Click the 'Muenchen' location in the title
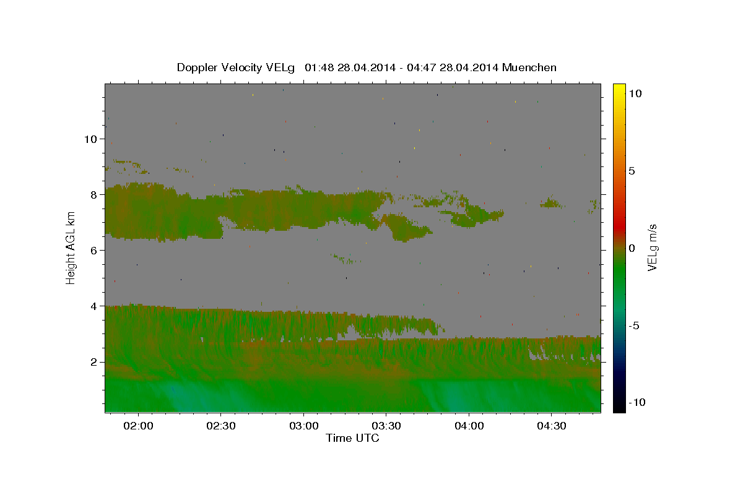The height and width of the screenshot is (495, 743). (x=529, y=67)
